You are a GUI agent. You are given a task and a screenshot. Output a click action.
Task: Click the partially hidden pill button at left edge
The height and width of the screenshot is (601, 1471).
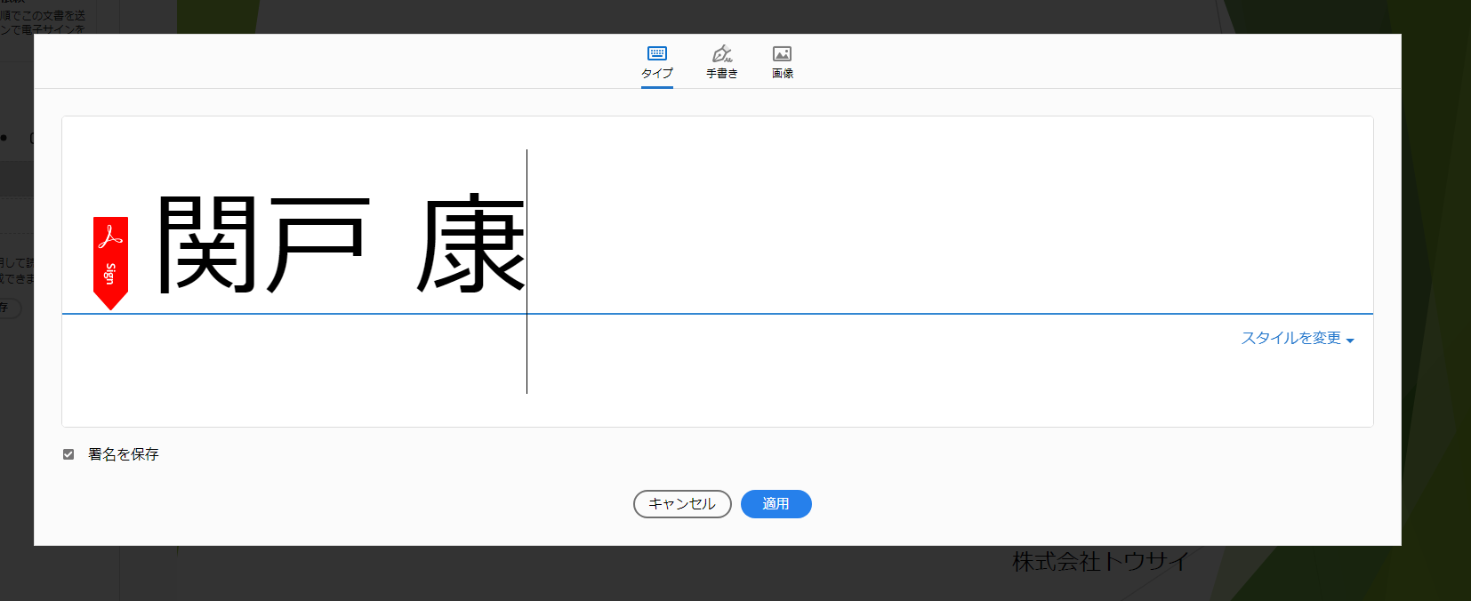(9, 308)
